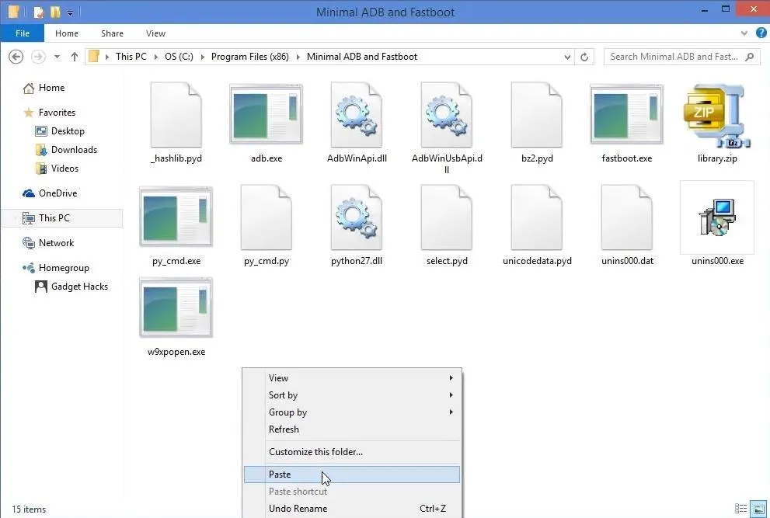Viewport: 770px width, 518px height.
Task: Choose Undo Rename from context menu
Action: 352,508
